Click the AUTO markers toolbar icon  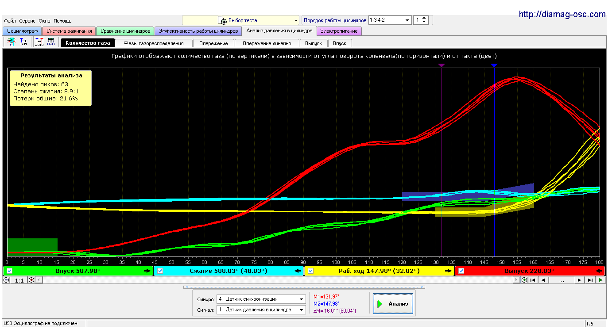[39, 42]
